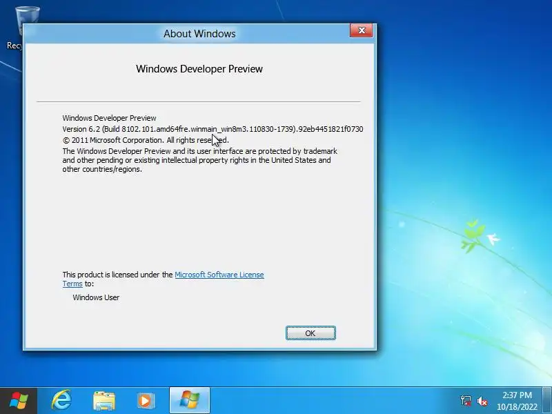Screen dimensions: 552x414
Task: Open Windows Explorer from the taskbar
Action: [104, 401]
